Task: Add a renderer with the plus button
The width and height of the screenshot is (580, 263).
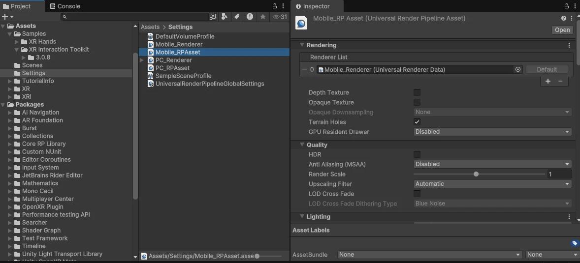Action: (x=548, y=81)
